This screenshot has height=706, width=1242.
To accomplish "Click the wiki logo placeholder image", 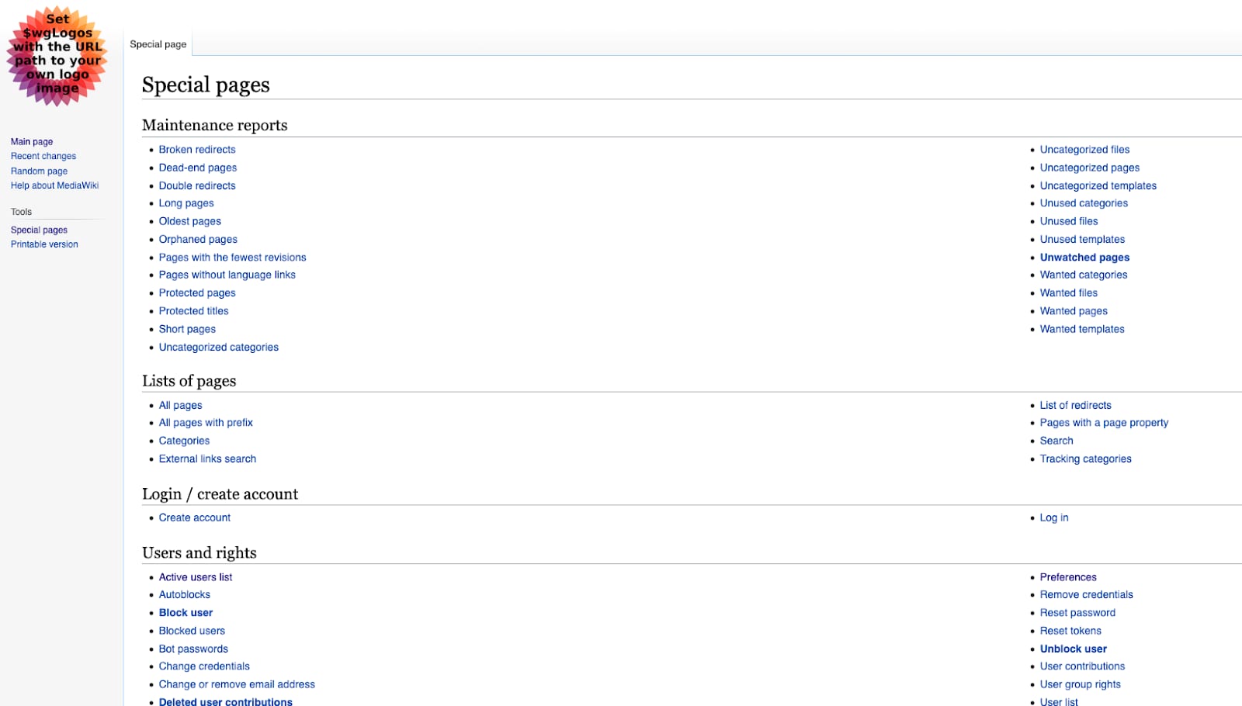I will pyautogui.click(x=58, y=58).
